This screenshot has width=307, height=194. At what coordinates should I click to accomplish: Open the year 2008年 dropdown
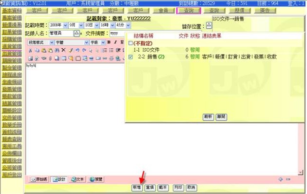[x=58, y=25]
